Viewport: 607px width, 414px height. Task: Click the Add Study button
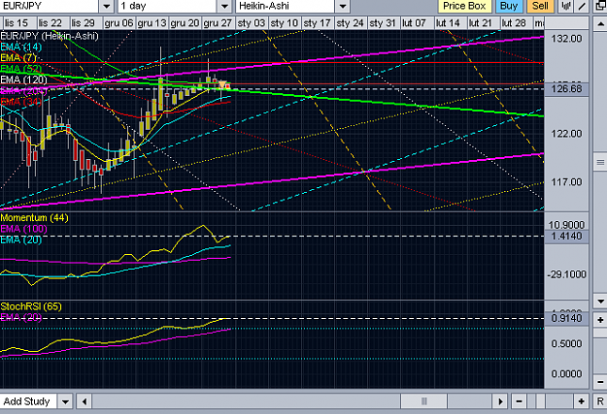pos(27,401)
